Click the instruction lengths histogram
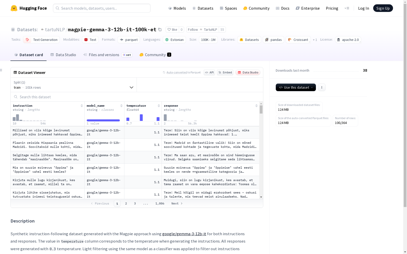Screen dimensions: 407x254 click(29, 117)
